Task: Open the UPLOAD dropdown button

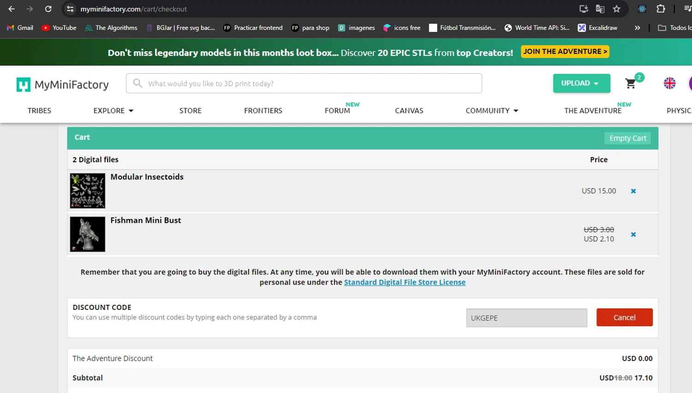Action: [x=581, y=83]
